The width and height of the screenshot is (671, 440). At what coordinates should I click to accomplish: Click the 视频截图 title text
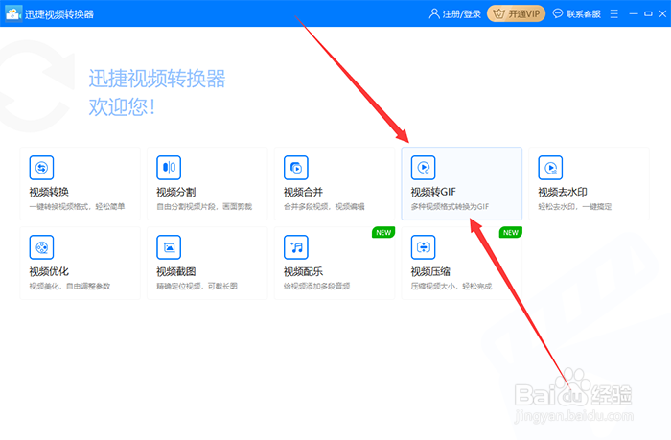175,272
